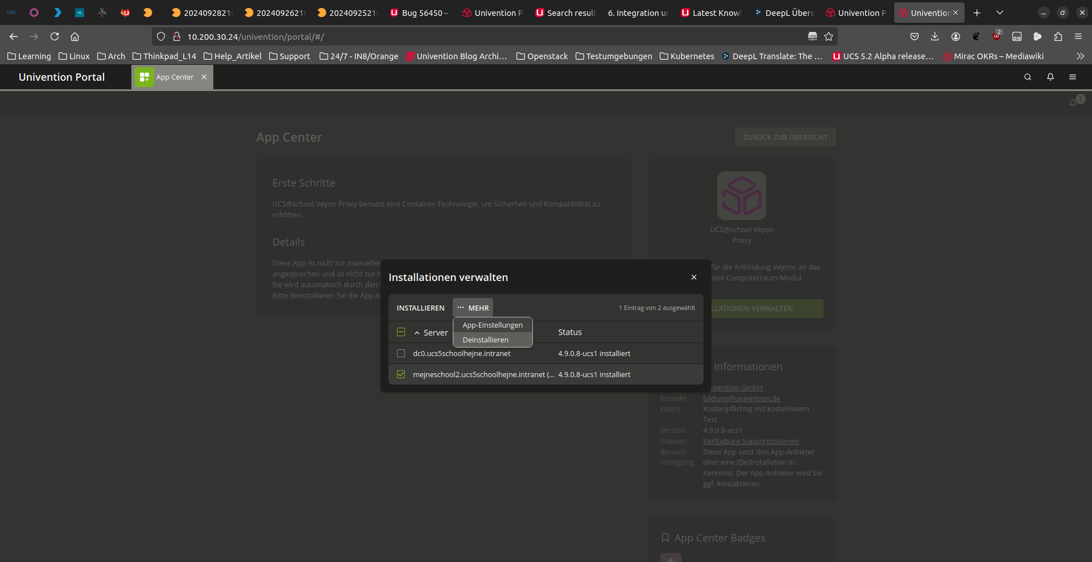Open the Testumgebungen bookmark folder
The image size is (1092, 562).
[614, 56]
